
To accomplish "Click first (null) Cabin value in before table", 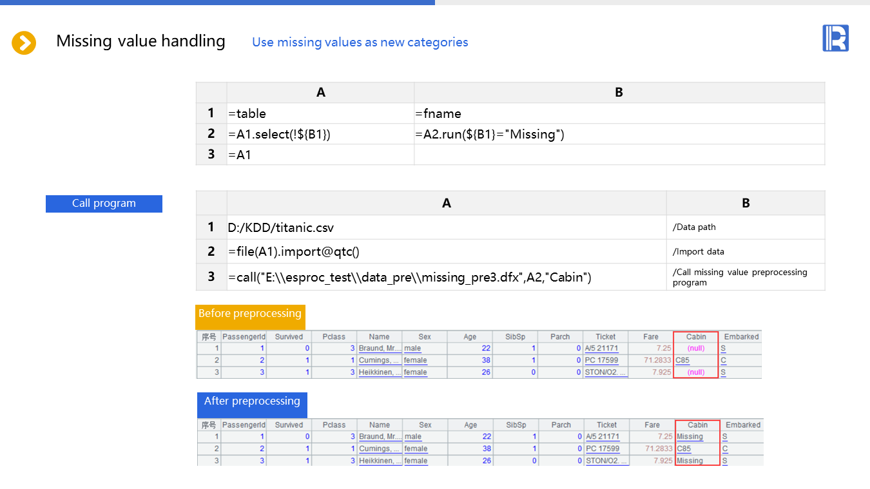I will pos(695,349).
